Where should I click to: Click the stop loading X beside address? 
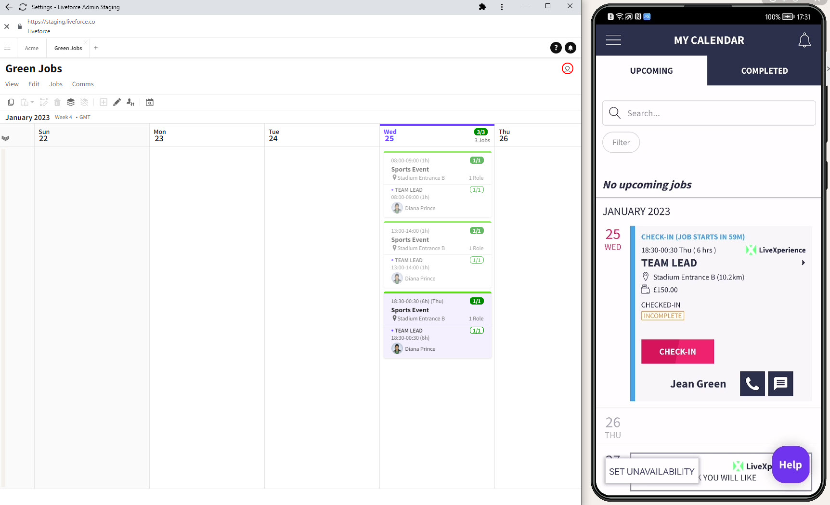click(7, 27)
